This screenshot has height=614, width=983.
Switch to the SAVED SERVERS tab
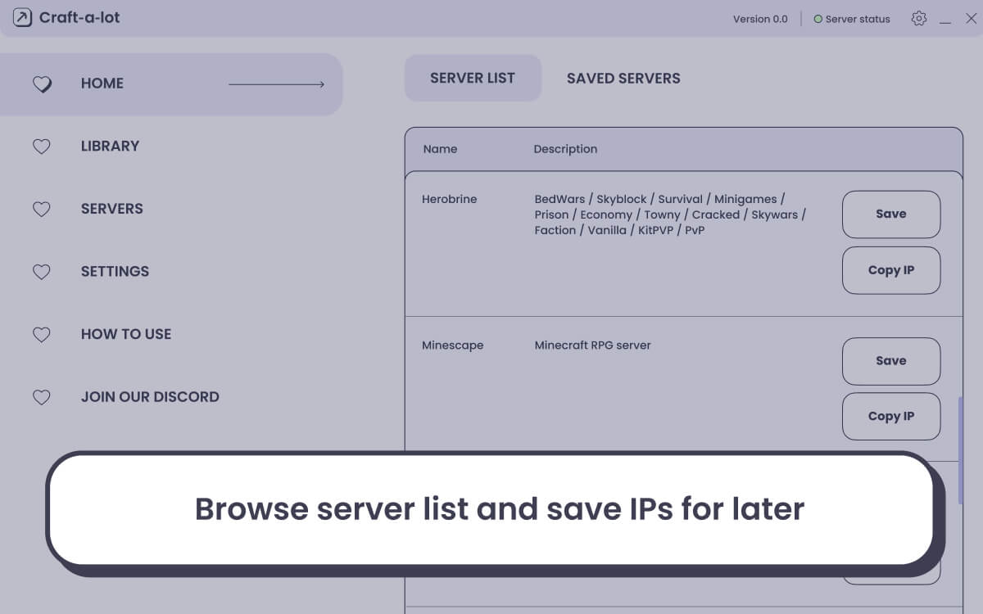pos(623,78)
